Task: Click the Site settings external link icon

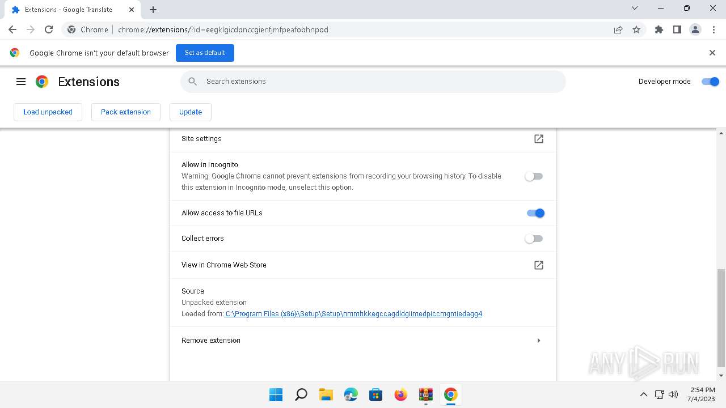Action: pos(538,139)
